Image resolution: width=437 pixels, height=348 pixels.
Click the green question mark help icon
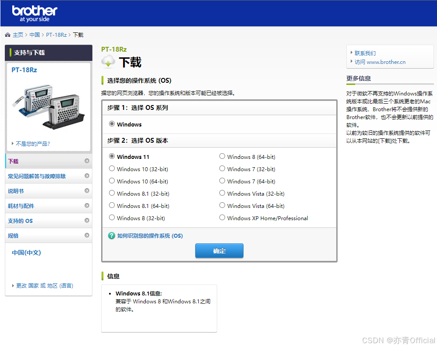[x=112, y=236]
